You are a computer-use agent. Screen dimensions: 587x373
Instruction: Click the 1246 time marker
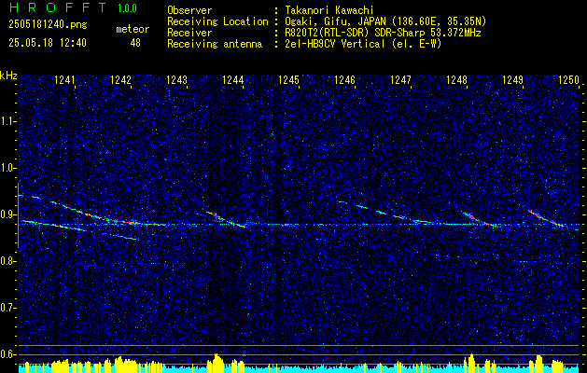click(344, 79)
